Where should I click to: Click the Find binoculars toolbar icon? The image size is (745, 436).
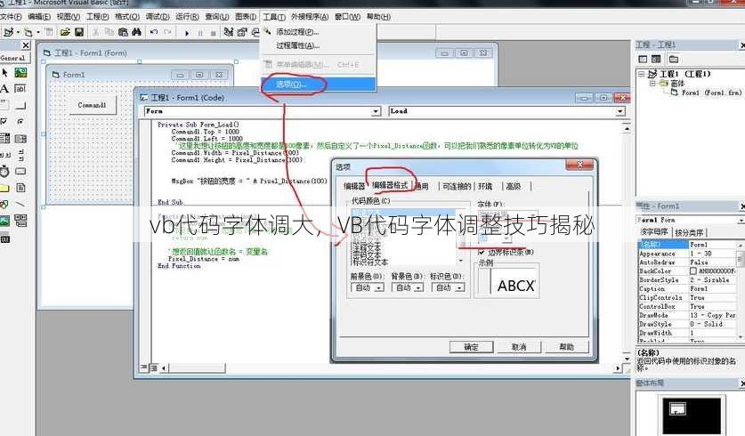click(137, 32)
